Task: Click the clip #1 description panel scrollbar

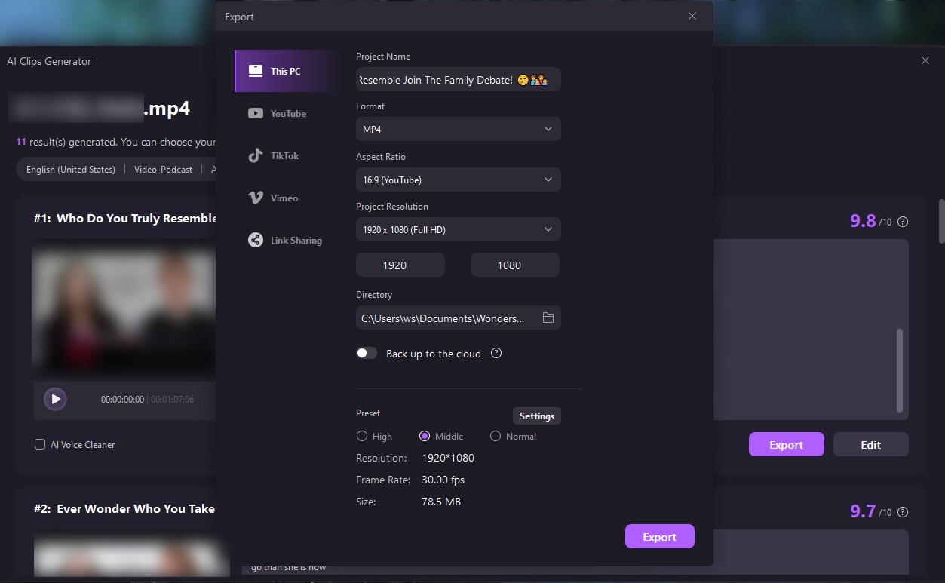Action: 899,370
